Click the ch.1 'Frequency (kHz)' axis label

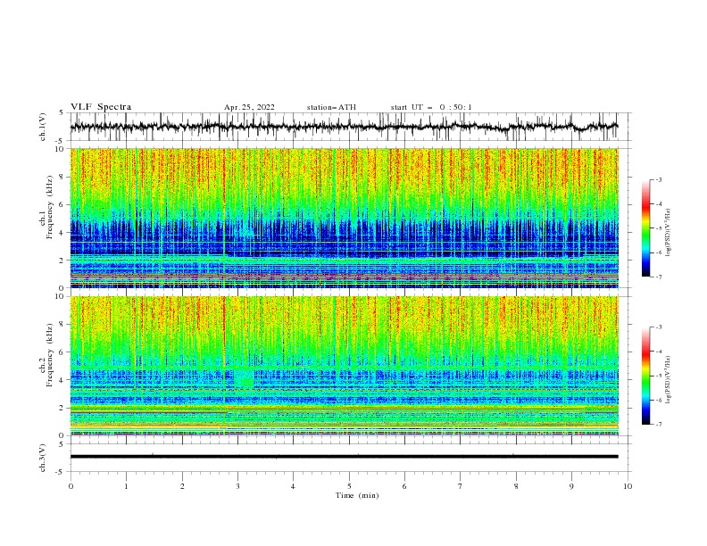pyautogui.click(x=50, y=207)
